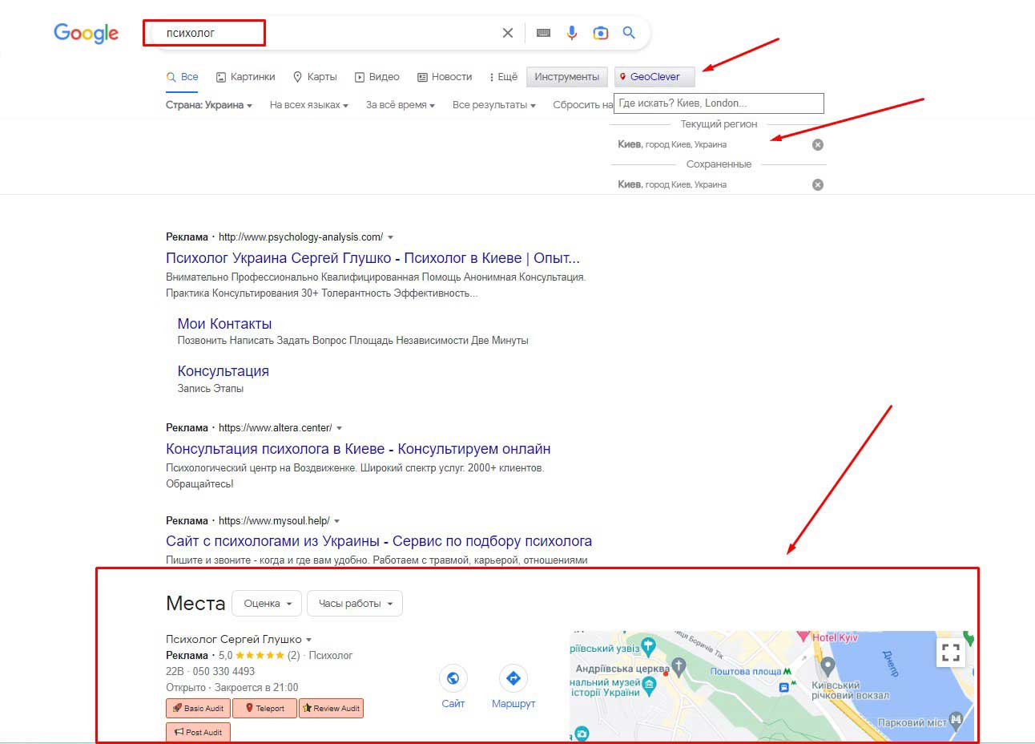Select saved region Киев, город Киев
The height and width of the screenshot is (744, 1035).
672,185
